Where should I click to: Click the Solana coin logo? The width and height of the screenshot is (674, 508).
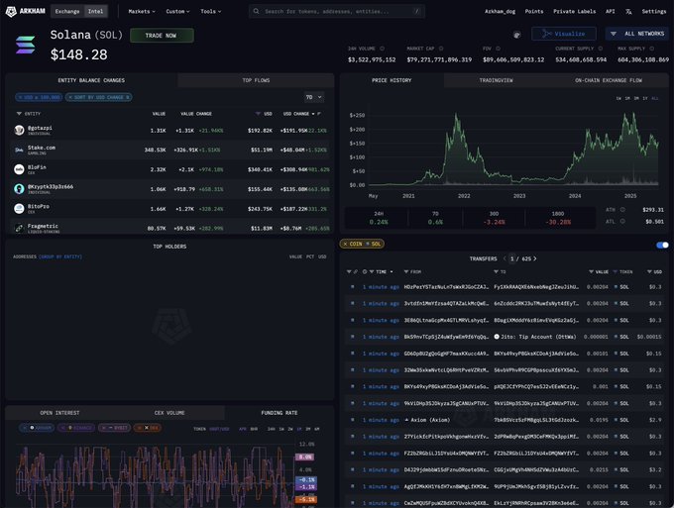pyautogui.click(x=26, y=46)
